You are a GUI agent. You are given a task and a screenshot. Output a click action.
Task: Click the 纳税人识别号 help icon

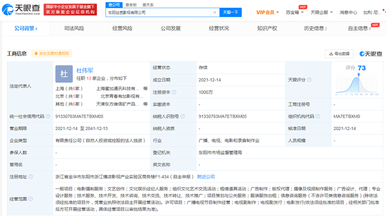click(183, 116)
